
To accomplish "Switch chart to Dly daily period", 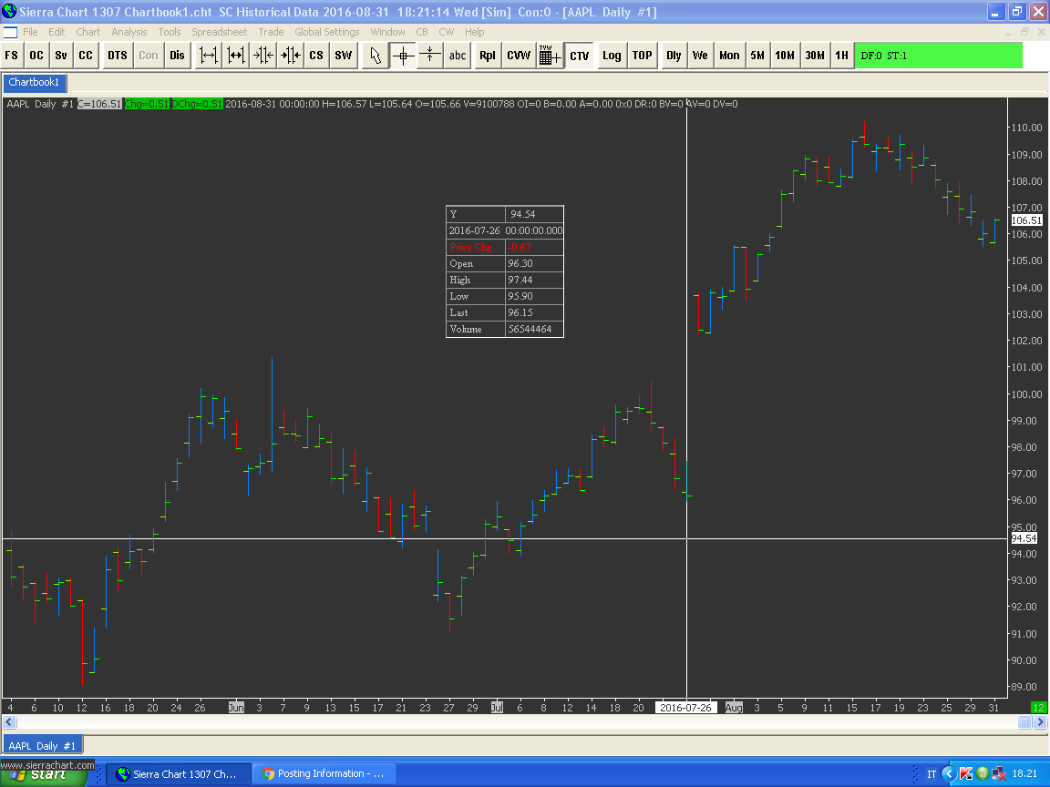I will (x=674, y=56).
